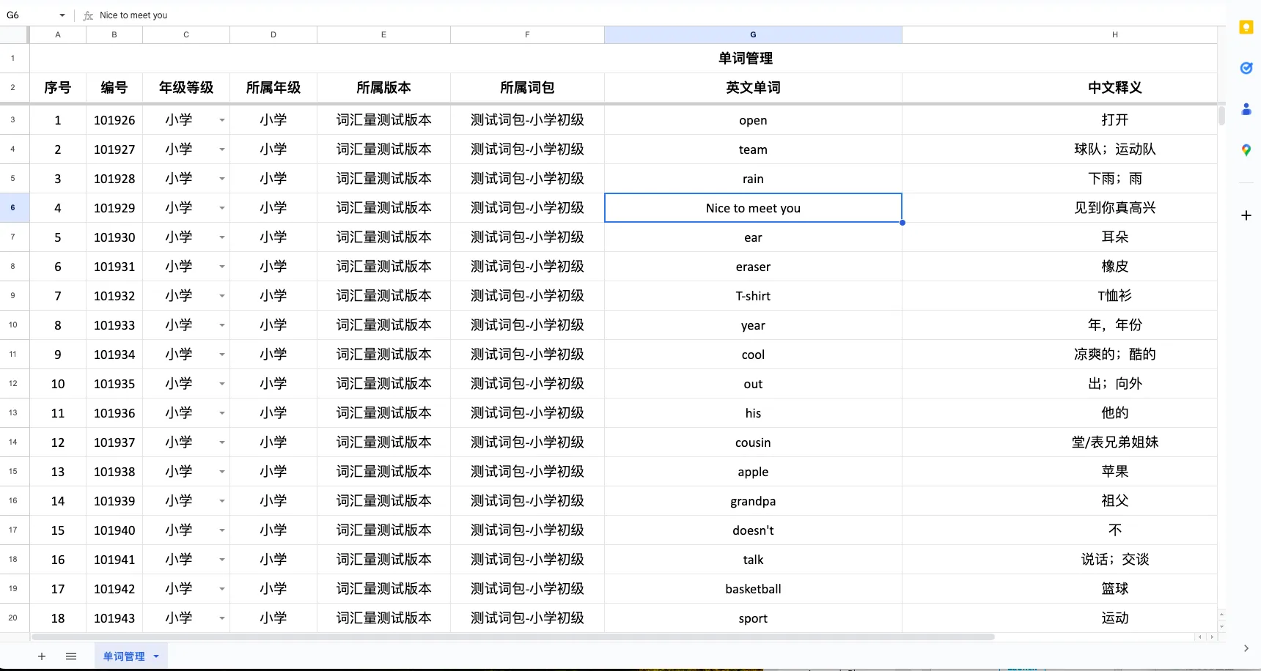
Task: Select row 6 header
Action: point(13,208)
